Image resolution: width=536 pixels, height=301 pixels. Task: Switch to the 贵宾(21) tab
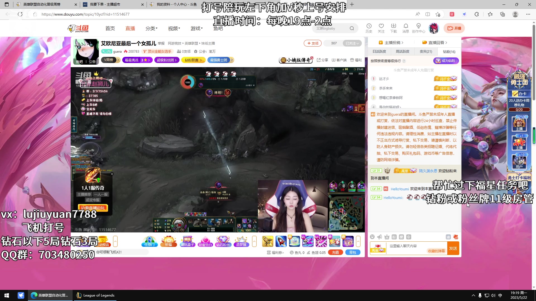click(426, 52)
